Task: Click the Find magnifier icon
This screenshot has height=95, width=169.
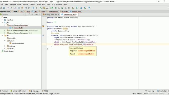Action: coord(26,8)
